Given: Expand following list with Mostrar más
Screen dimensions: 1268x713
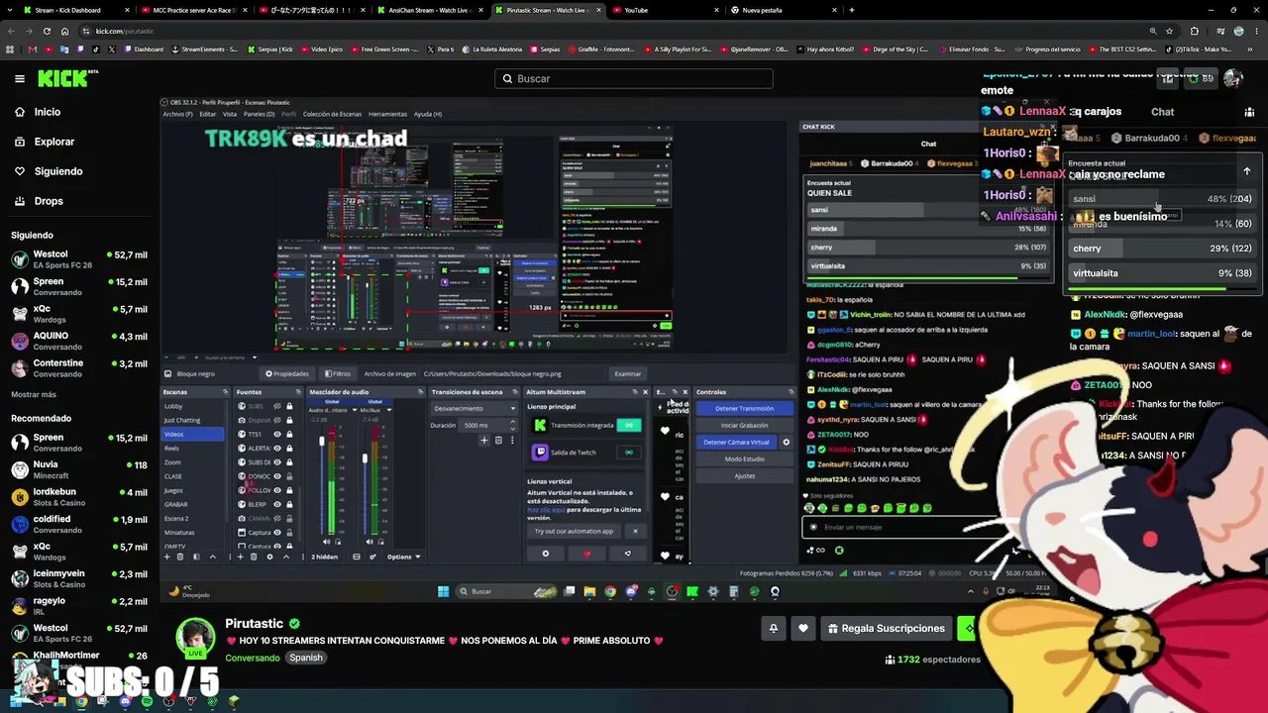Looking at the screenshot, I should (x=34, y=394).
